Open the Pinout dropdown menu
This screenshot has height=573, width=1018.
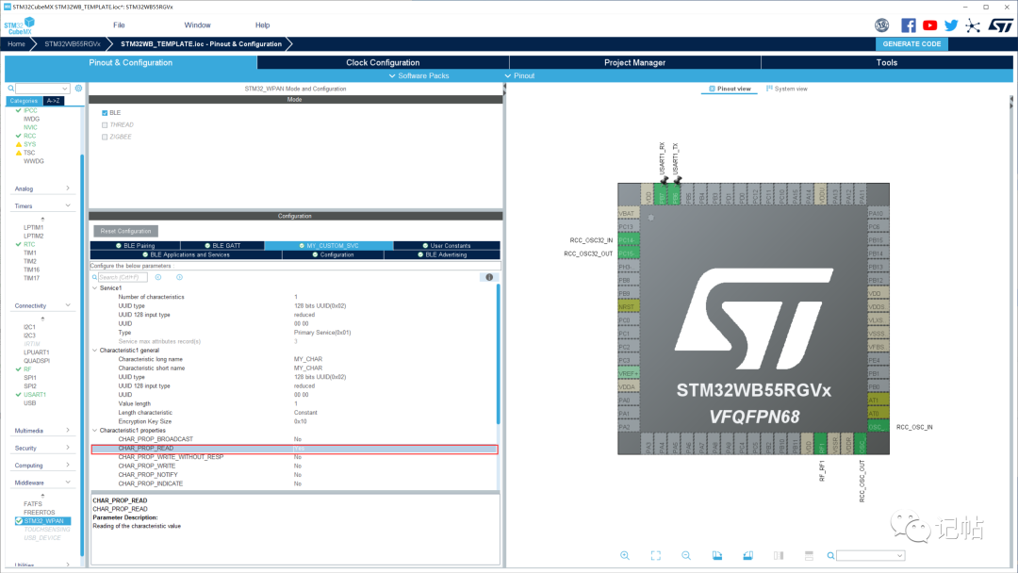tap(520, 76)
